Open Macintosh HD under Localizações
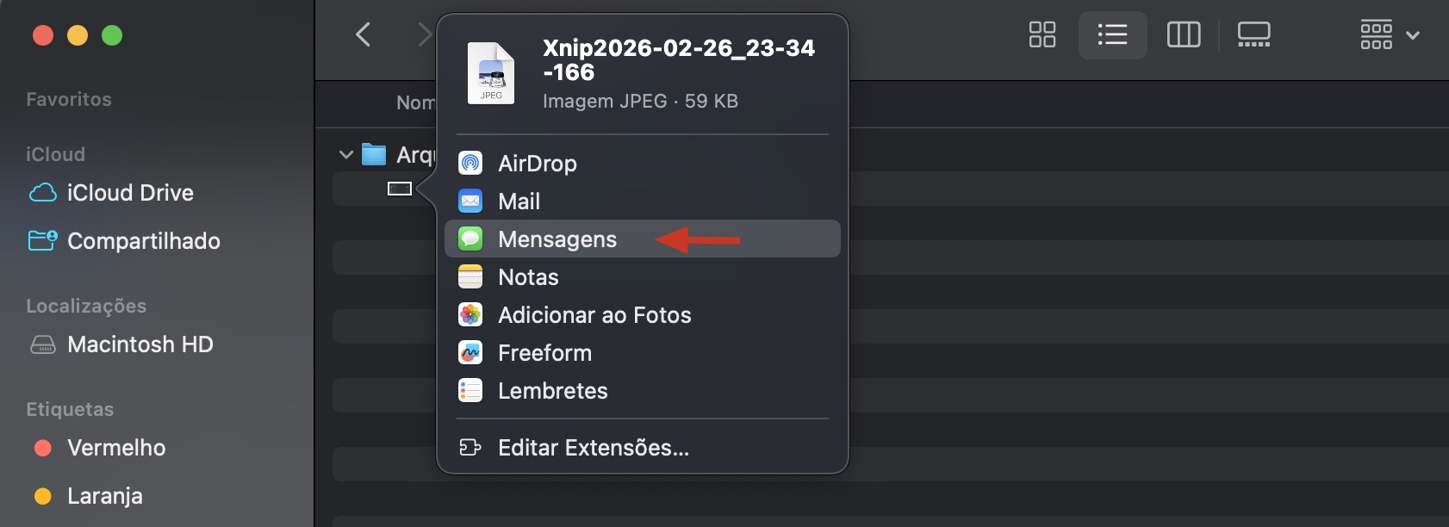Screen dimensions: 1449x527 140,344
